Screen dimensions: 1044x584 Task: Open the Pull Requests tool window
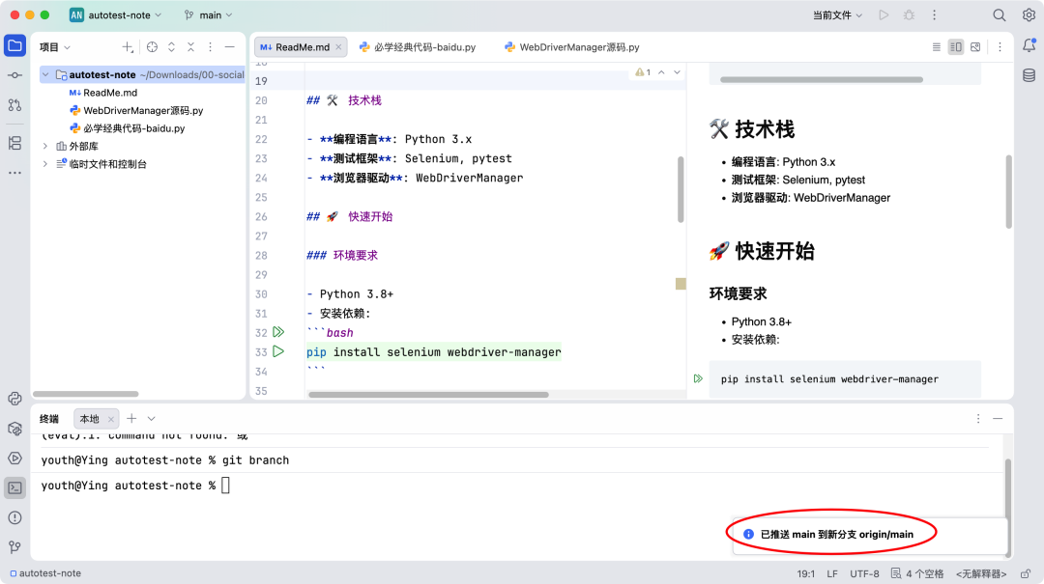point(14,105)
